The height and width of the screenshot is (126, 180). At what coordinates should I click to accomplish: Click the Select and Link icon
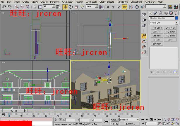pyautogui.click(x=17, y=7)
